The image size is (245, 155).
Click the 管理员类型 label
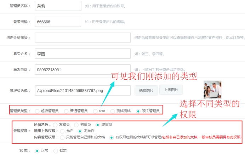[20, 111]
